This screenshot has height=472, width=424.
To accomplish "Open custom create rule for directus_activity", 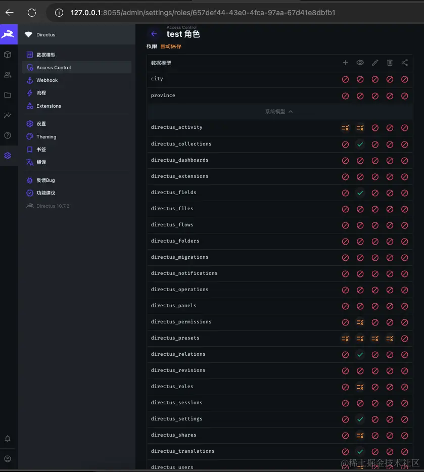I will click(x=345, y=128).
